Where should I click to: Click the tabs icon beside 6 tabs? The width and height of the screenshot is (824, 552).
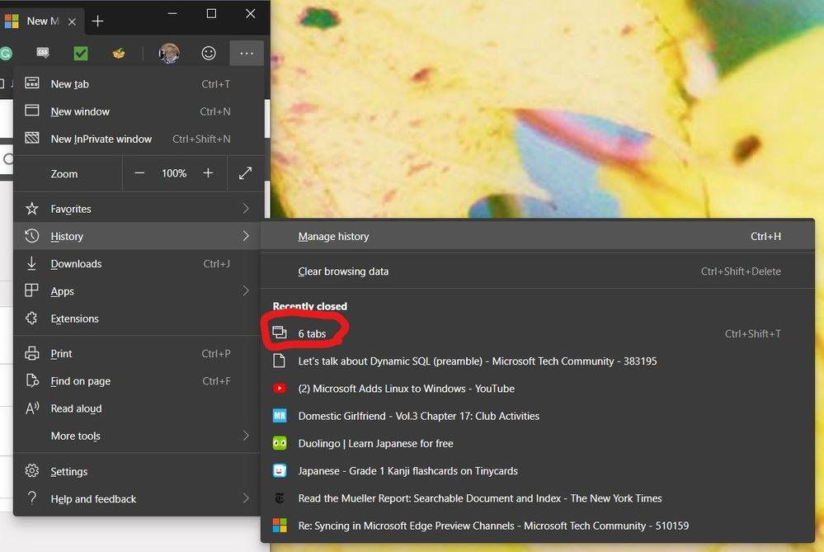(280, 333)
